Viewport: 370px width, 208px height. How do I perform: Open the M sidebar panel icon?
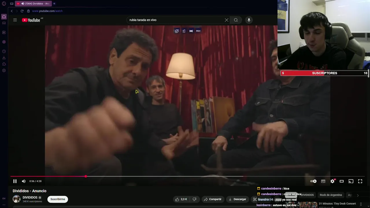[x=4, y=33]
